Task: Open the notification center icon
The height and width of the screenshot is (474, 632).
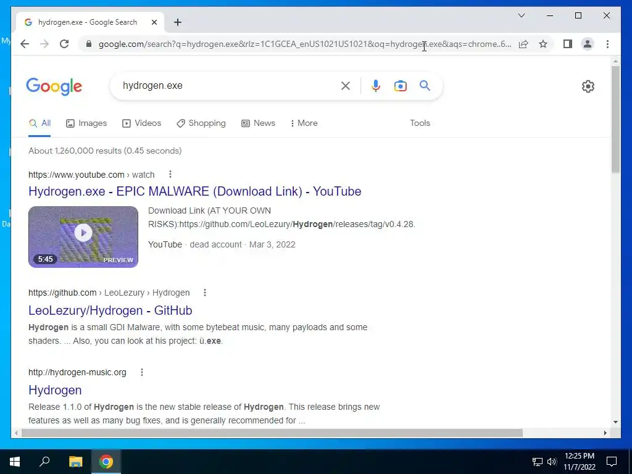Action: [612, 462]
